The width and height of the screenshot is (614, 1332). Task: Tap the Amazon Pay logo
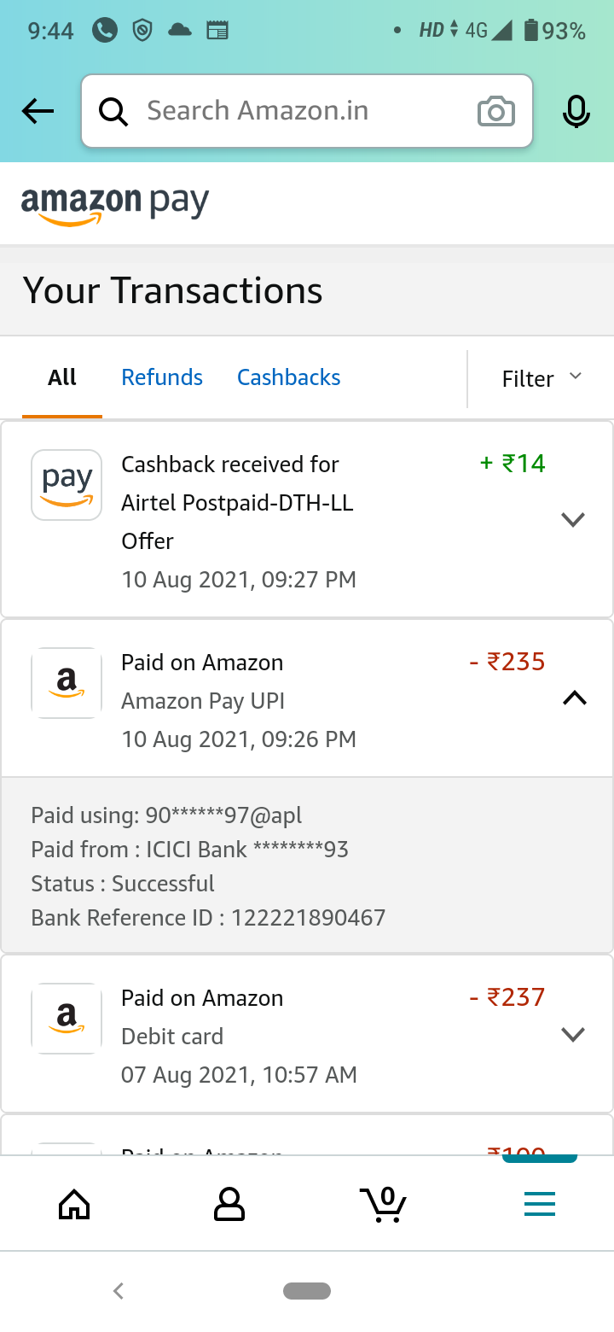[x=115, y=205]
